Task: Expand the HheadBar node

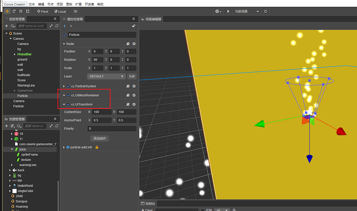Action: click(14, 54)
